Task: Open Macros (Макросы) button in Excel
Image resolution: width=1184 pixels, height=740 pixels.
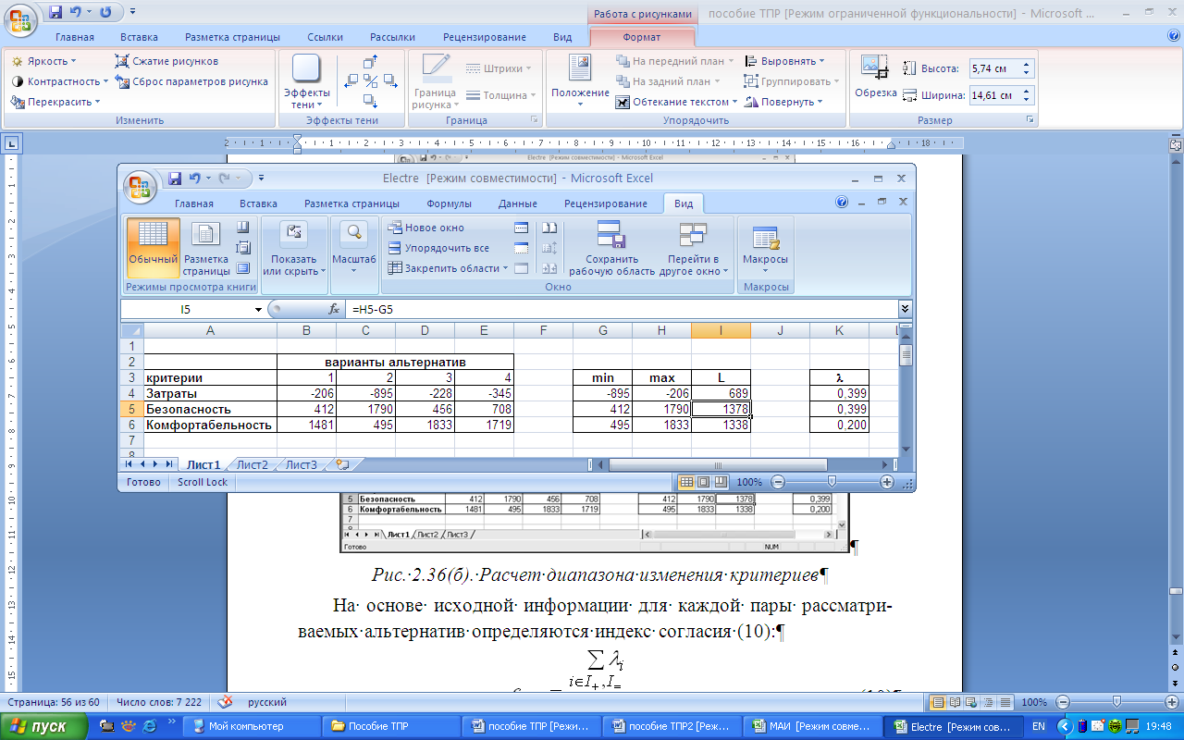Action: point(765,249)
